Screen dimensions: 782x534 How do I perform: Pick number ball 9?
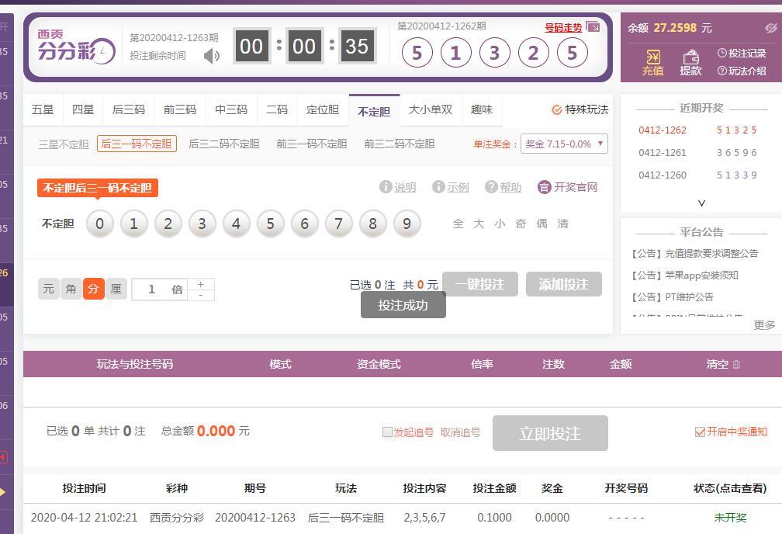pos(407,224)
